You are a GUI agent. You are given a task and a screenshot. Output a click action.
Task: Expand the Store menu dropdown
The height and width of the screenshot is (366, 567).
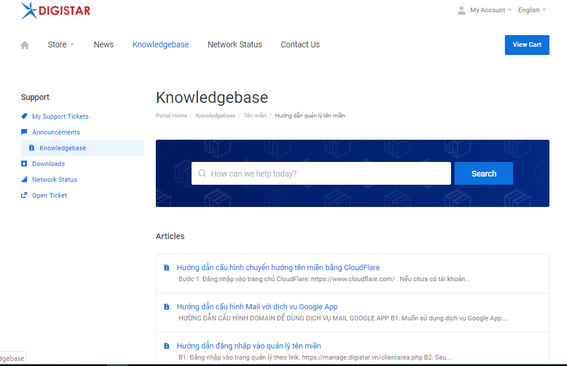[x=61, y=44]
